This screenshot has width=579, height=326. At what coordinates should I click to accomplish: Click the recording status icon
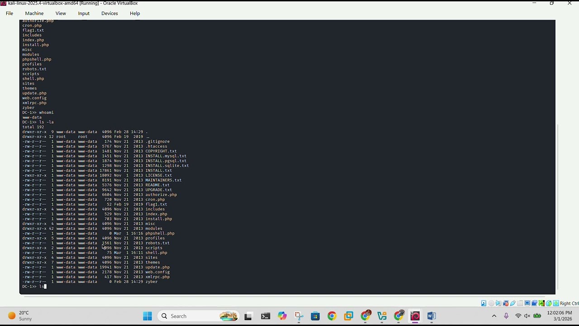[x=535, y=303]
